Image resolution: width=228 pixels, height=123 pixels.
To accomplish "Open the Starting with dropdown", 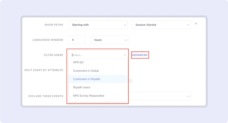I will point(98,25).
